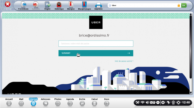Screen dimensions: 194x108
Task: Go back with the Précédente arrow
Action: click(x=23, y=6)
